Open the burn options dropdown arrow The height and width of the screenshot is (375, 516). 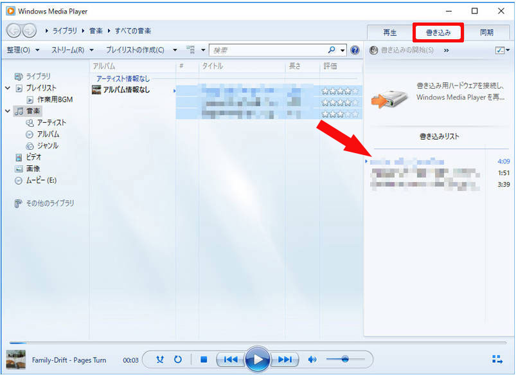(508, 50)
